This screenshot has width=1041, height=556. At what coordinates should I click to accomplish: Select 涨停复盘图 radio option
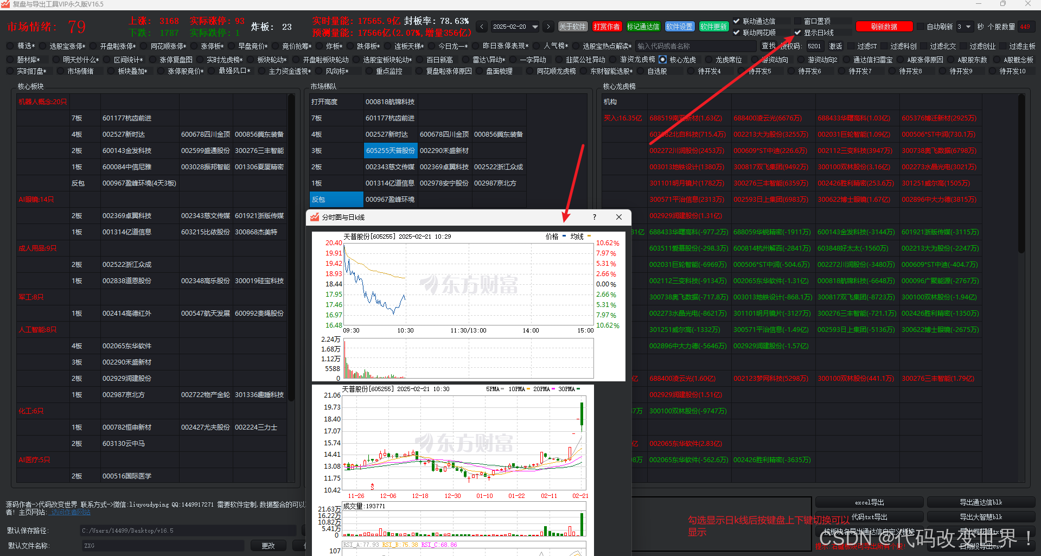point(152,60)
